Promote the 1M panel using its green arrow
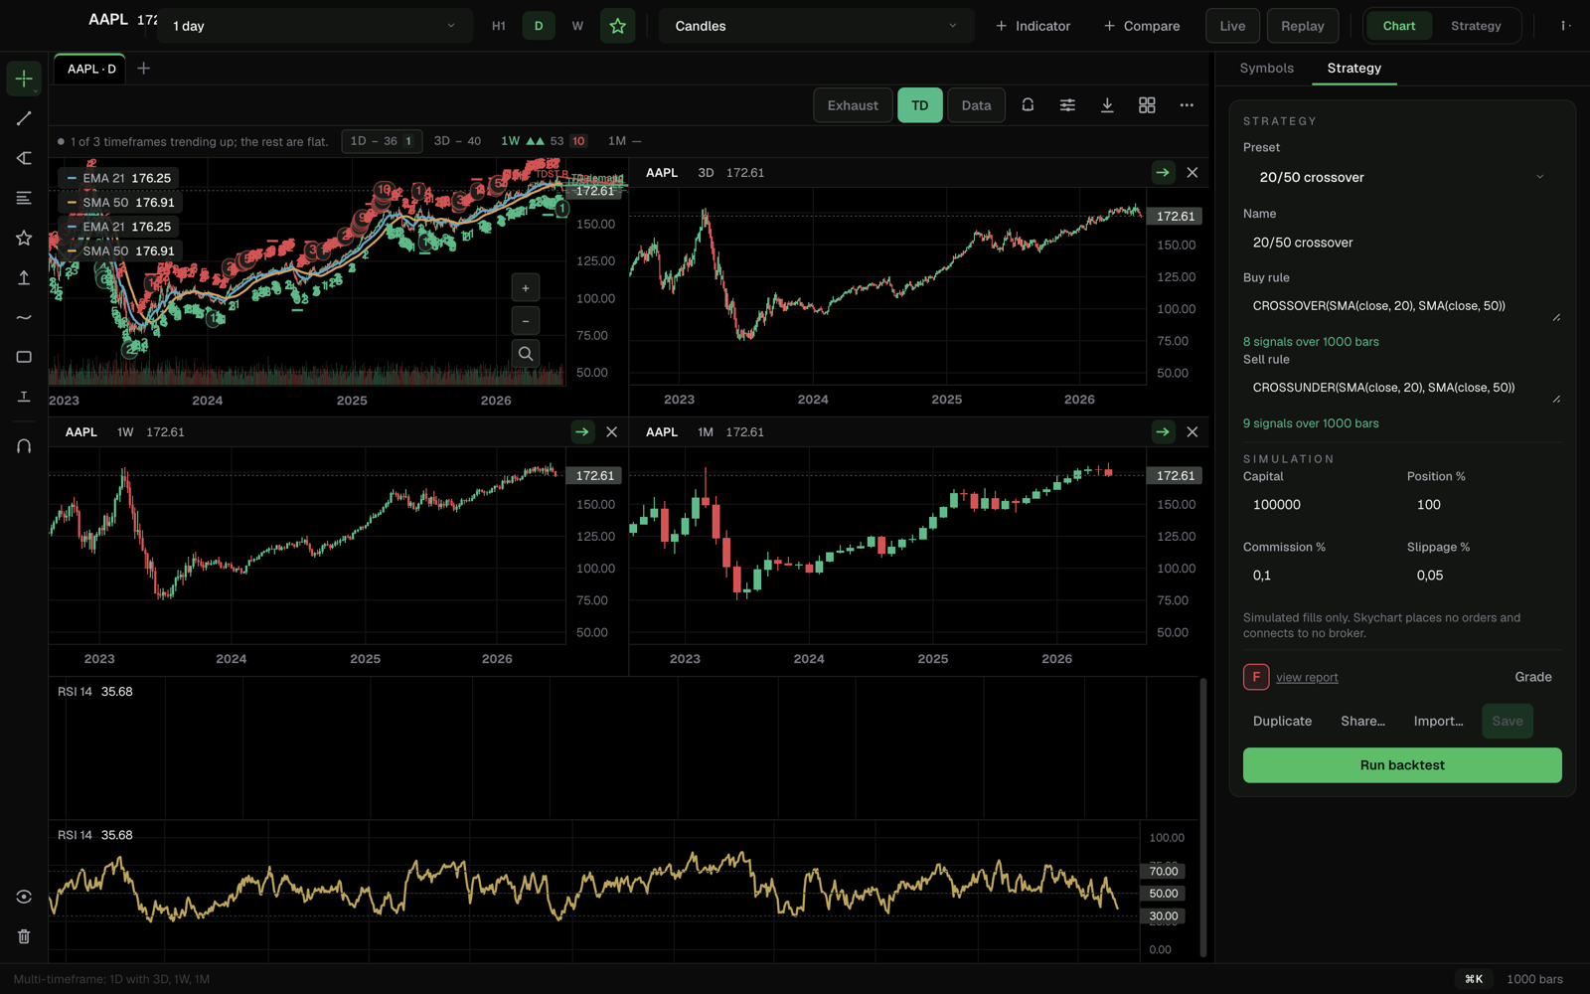The height and width of the screenshot is (994, 1590). pos(1163,432)
